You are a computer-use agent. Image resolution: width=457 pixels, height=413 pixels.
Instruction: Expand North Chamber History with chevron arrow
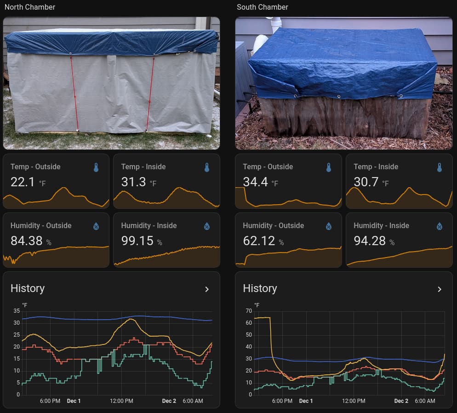[x=207, y=289]
